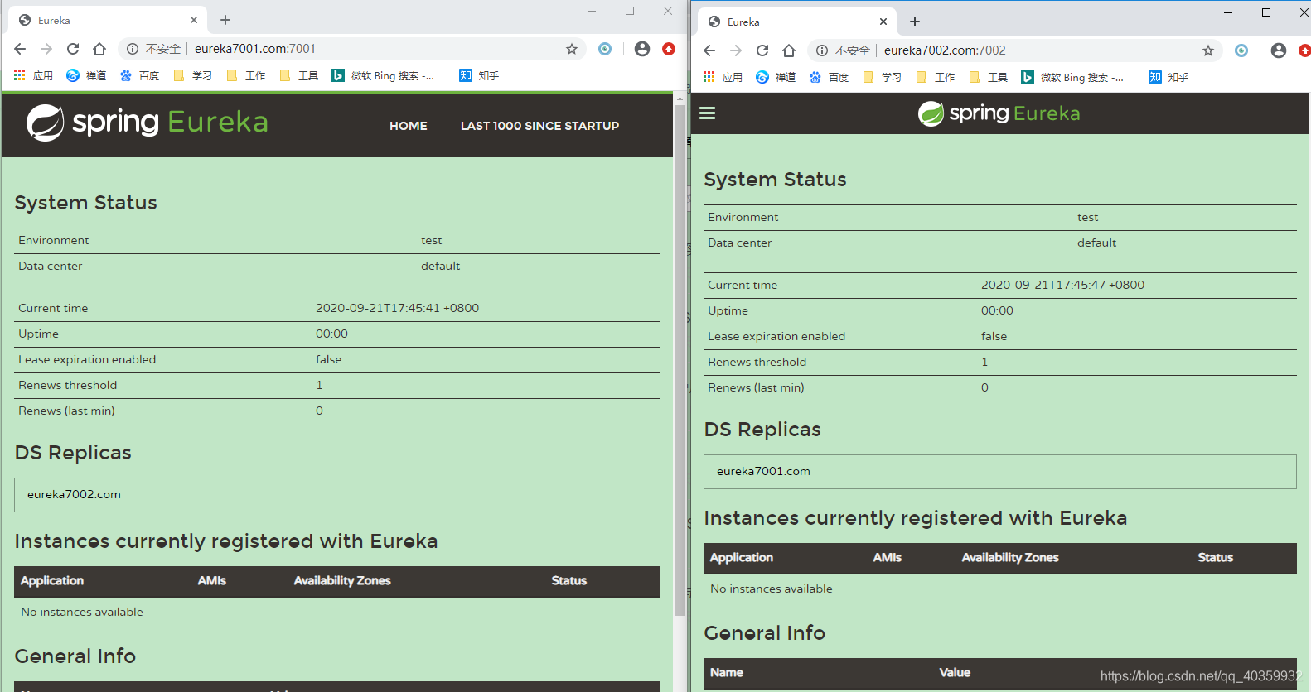Open 知乎 bookmark in eureka7001 window
Image resolution: width=1311 pixels, height=692 pixels.
tap(479, 75)
